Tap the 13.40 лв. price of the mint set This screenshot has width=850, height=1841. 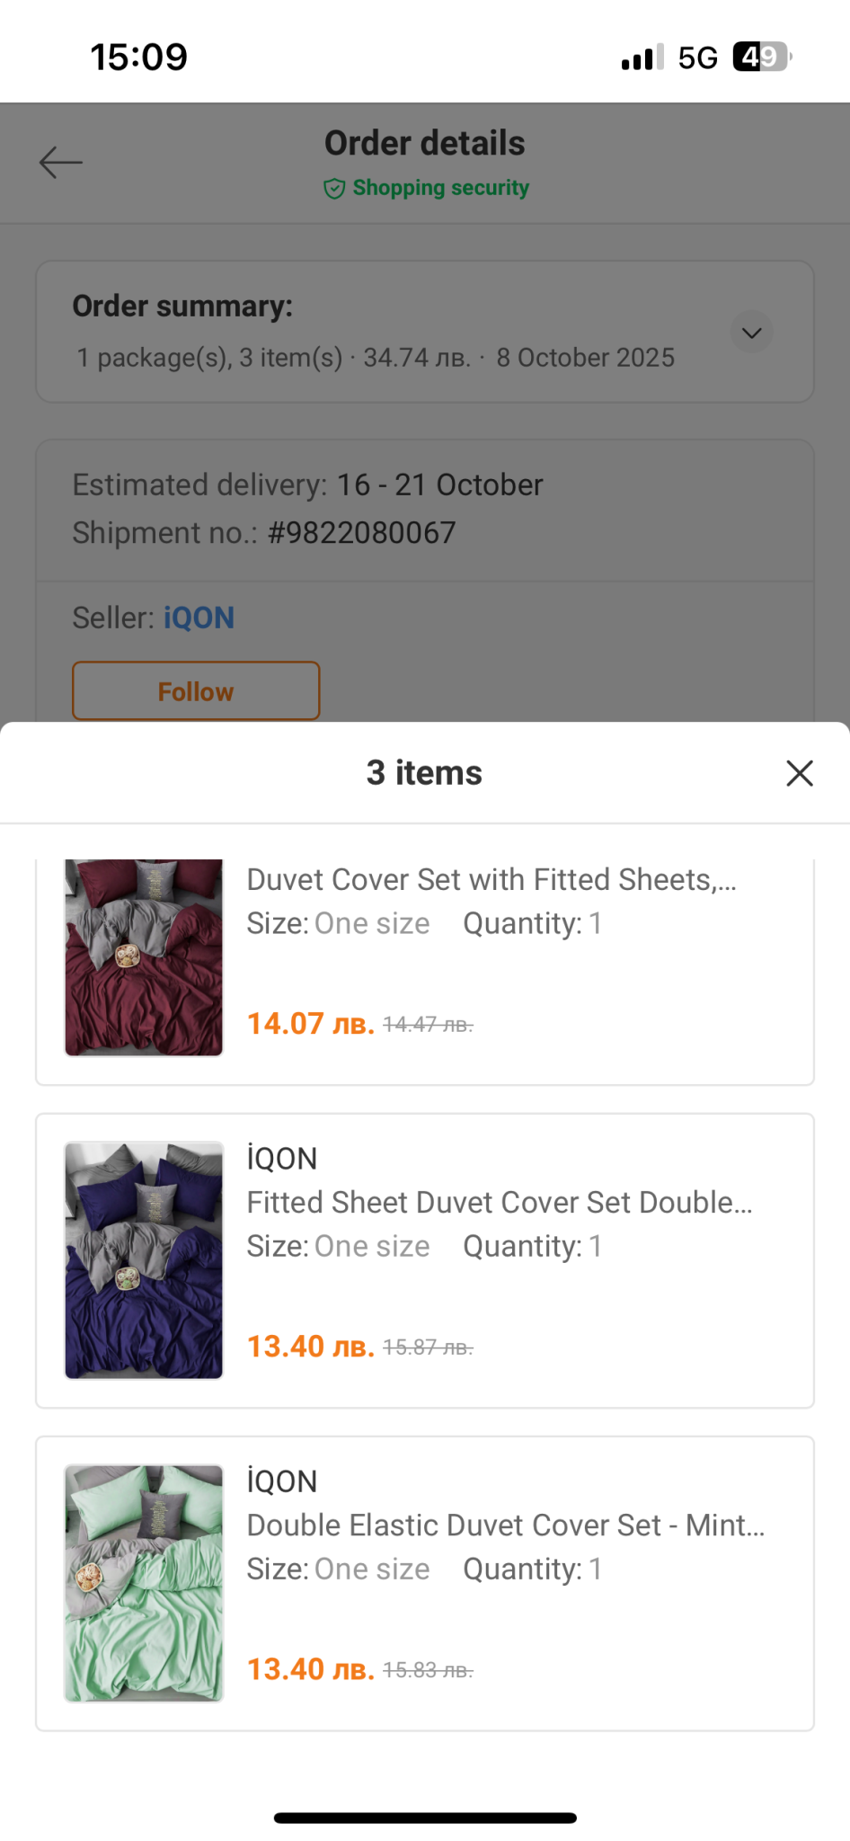(x=310, y=1669)
